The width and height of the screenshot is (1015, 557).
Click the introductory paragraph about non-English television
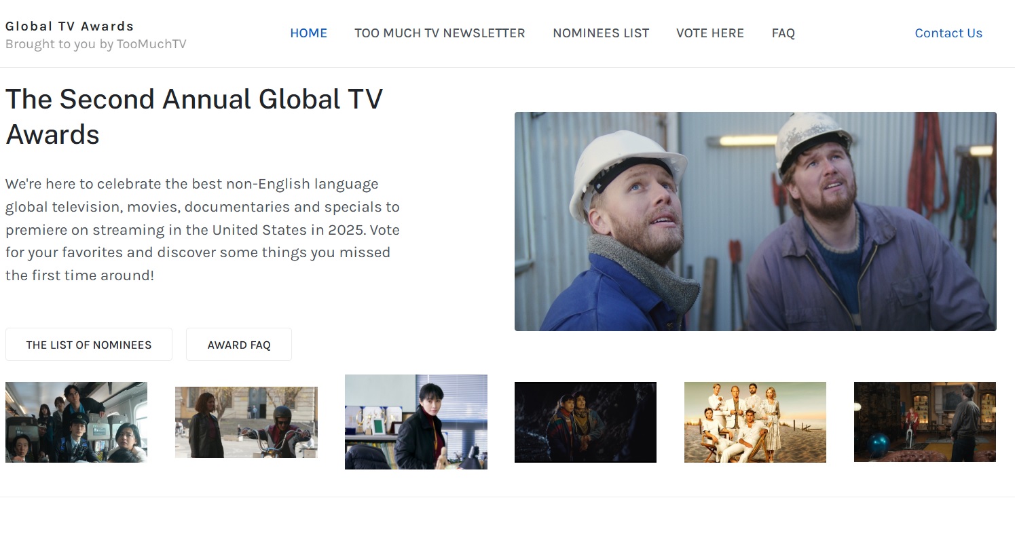tap(202, 229)
